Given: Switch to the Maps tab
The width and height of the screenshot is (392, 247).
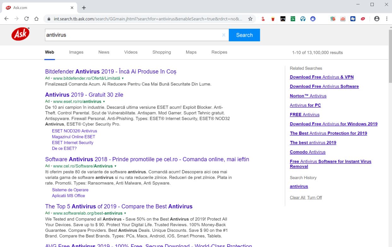Looking at the screenshot, I should click(x=191, y=52).
